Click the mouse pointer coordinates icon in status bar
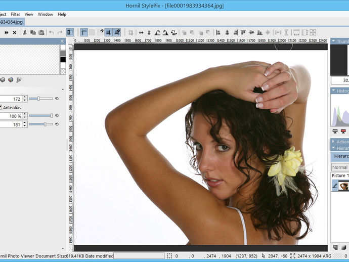349x262 pixels. (264, 256)
